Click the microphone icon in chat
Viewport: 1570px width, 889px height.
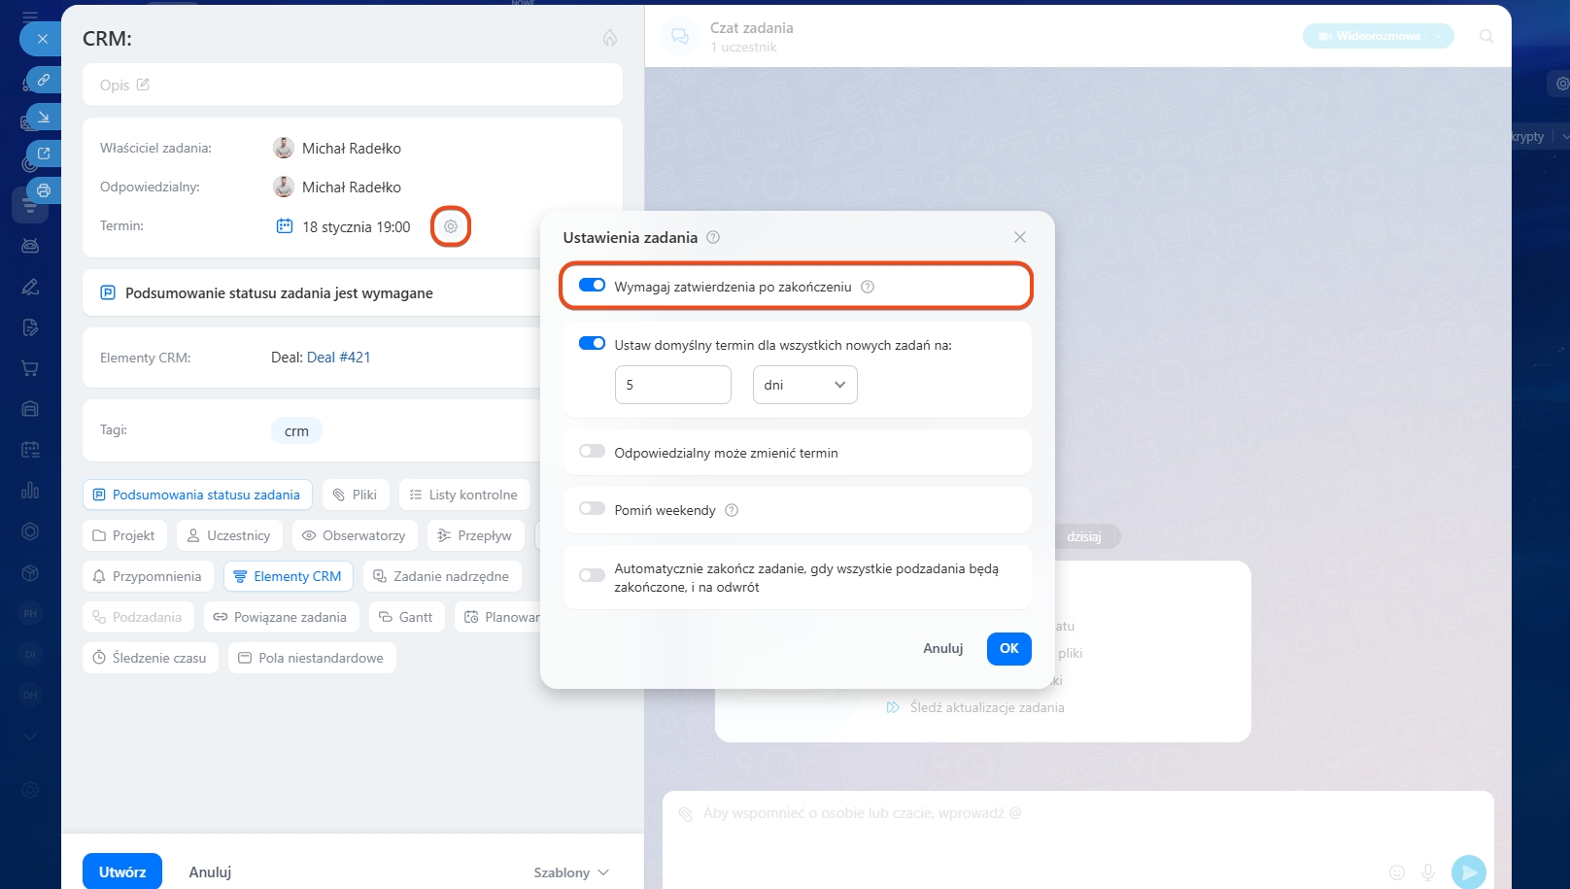[1428, 872]
